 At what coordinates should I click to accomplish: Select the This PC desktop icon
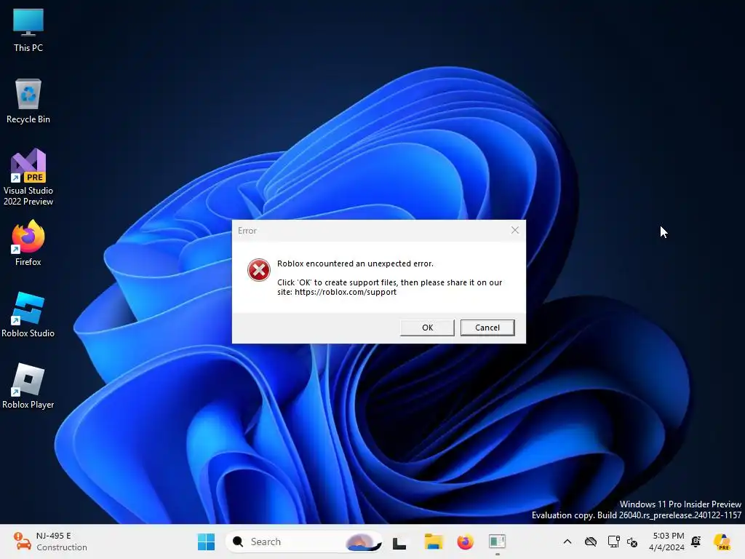pyautogui.click(x=28, y=30)
